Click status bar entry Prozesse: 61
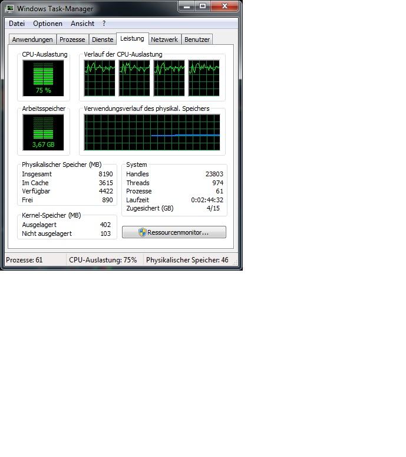This screenshot has width=406, height=457. point(24,259)
